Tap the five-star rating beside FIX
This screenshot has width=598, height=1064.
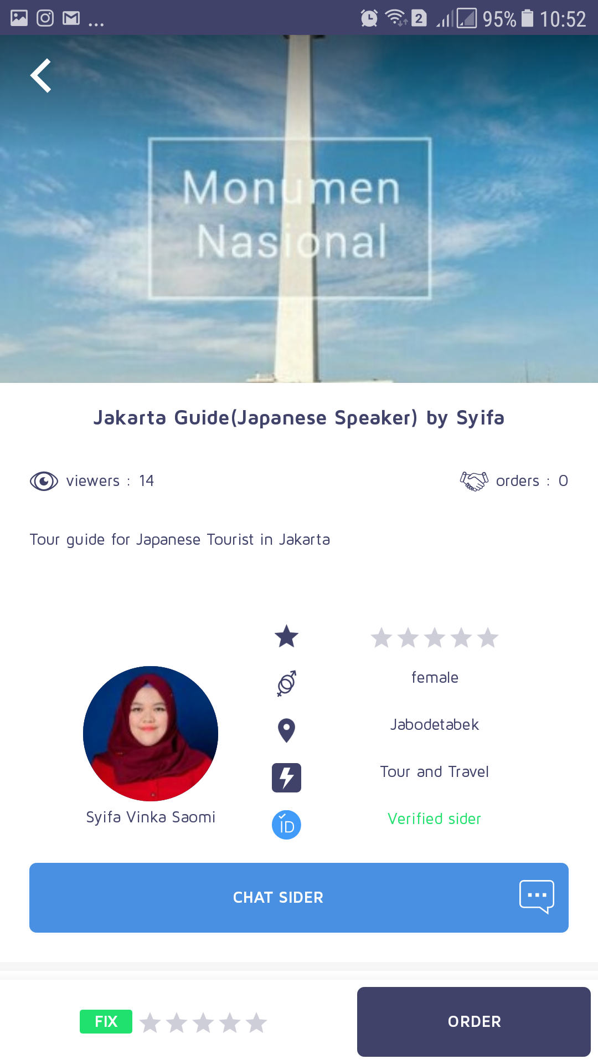(203, 1022)
